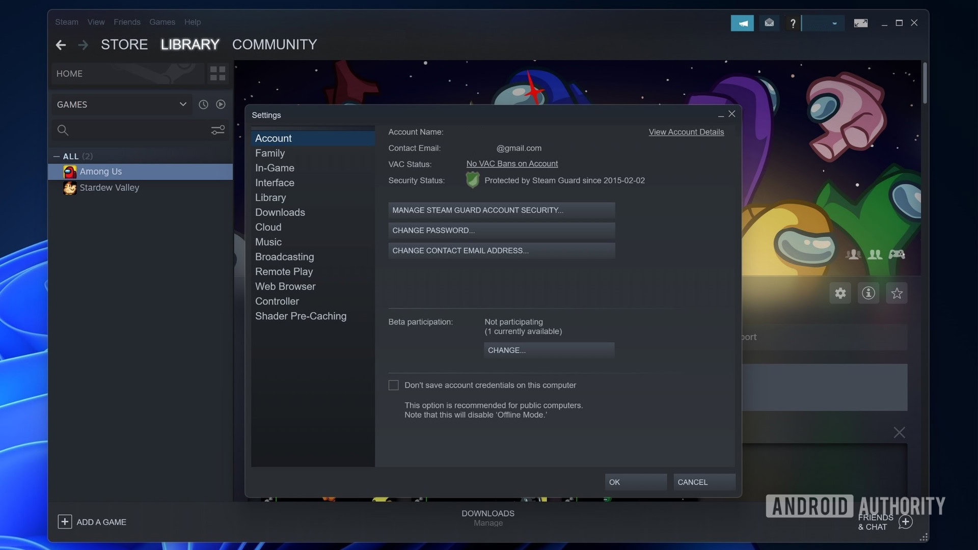Open the chat/messaging envelope icon

(x=768, y=23)
